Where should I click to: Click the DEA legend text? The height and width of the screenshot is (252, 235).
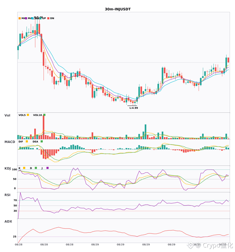tap(35, 142)
